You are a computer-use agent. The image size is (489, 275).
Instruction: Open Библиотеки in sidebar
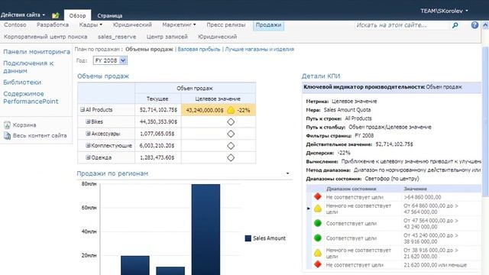click(22, 82)
